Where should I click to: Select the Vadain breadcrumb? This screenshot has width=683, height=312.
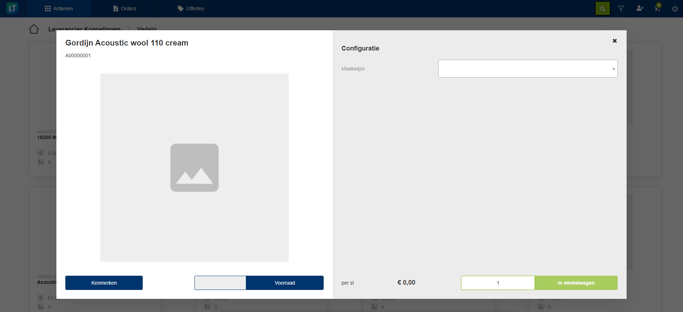tap(147, 28)
